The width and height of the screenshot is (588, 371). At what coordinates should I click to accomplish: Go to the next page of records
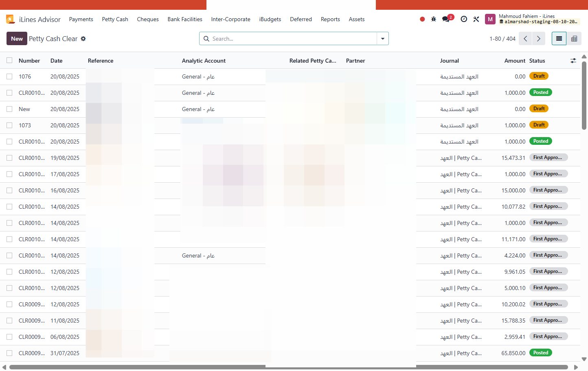pyautogui.click(x=539, y=39)
